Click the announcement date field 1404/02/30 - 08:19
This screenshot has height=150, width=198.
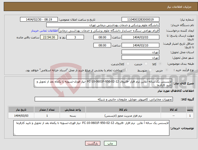pos(39,19)
